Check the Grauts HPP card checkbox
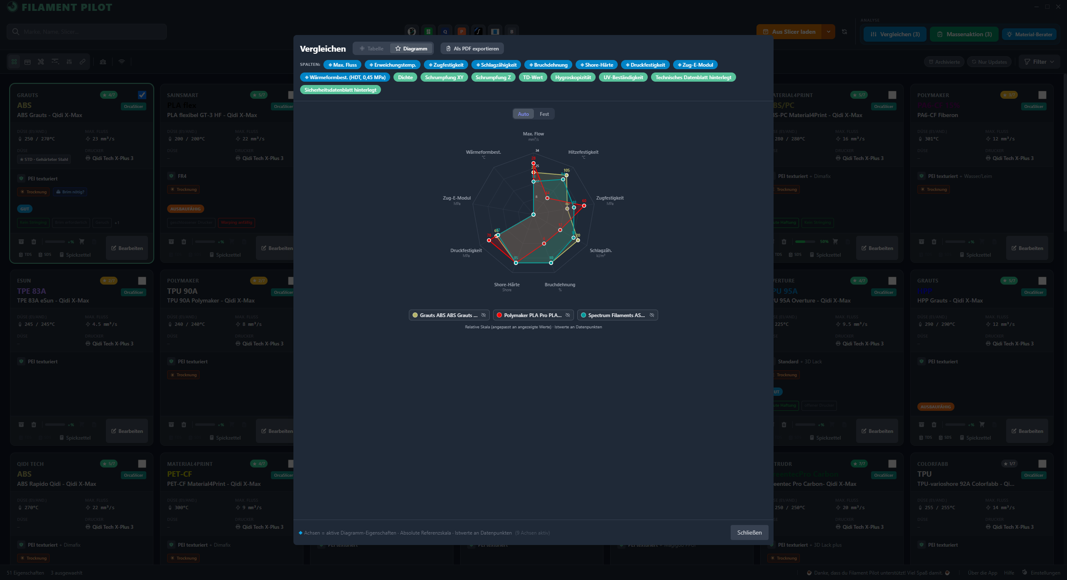 tap(1042, 281)
